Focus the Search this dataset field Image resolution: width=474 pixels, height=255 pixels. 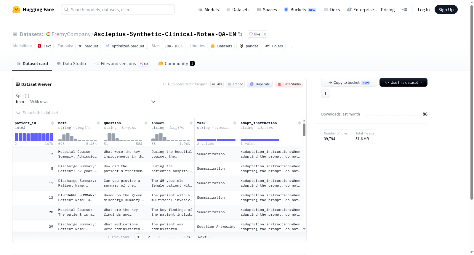pyautogui.click(x=159, y=113)
